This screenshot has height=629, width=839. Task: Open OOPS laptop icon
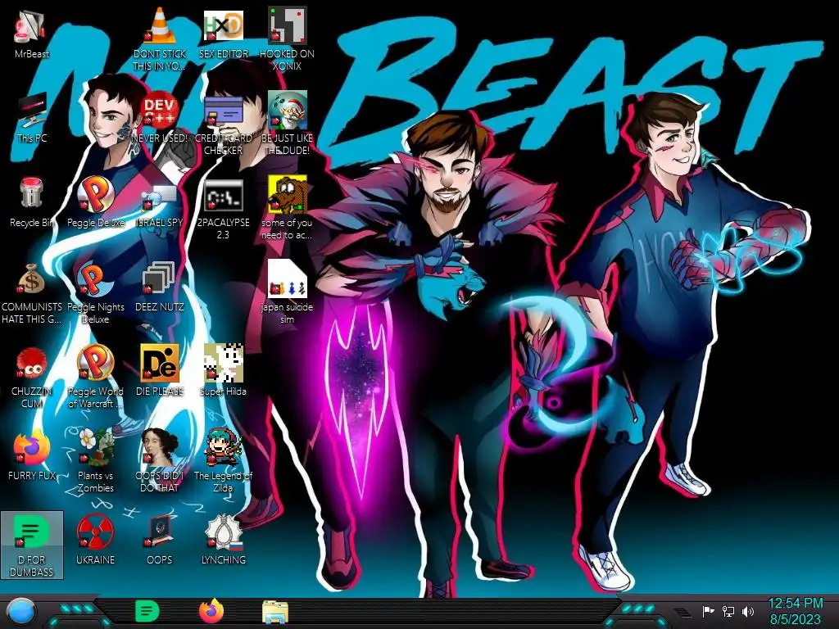(160, 532)
